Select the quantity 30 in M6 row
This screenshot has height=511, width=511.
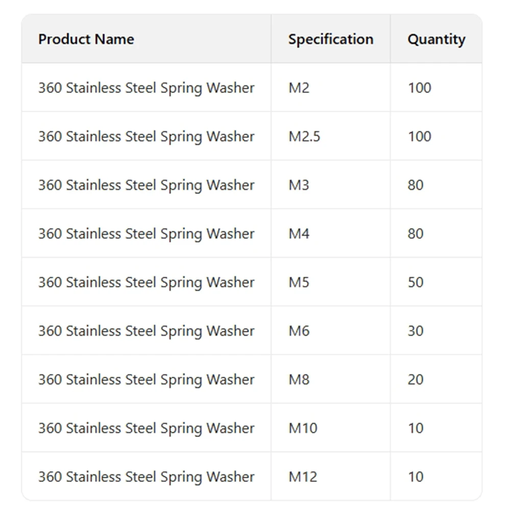pyautogui.click(x=416, y=331)
